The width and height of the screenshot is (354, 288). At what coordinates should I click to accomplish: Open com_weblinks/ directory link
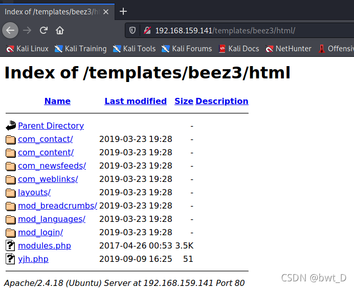click(x=48, y=179)
